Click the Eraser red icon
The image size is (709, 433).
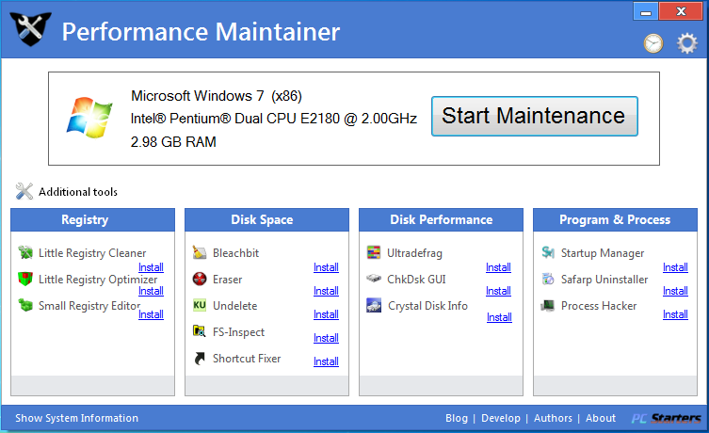point(200,279)
